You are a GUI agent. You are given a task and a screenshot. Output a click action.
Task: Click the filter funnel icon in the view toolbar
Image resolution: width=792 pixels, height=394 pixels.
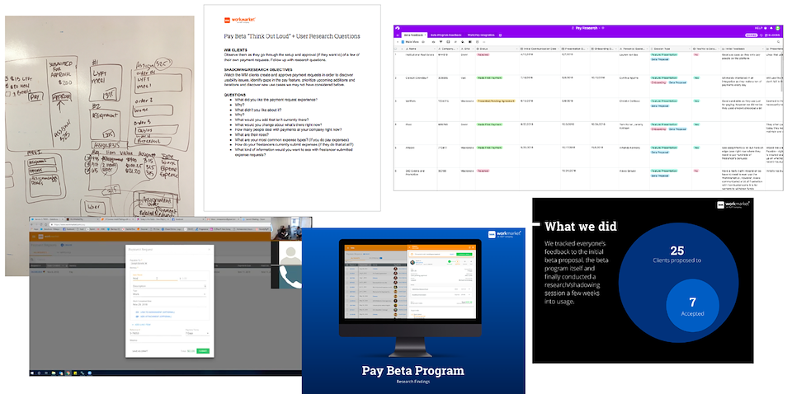pos(441,42)
